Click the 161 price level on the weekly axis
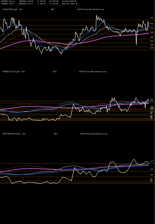Screen dimensions: 155x224 [x=152, y=99]
